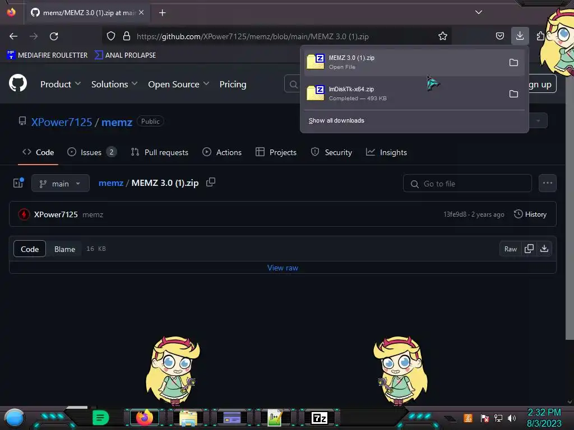Click the forward navigation arrow
The height and width of the screenshot is (430, 574).
pos(34,36)
